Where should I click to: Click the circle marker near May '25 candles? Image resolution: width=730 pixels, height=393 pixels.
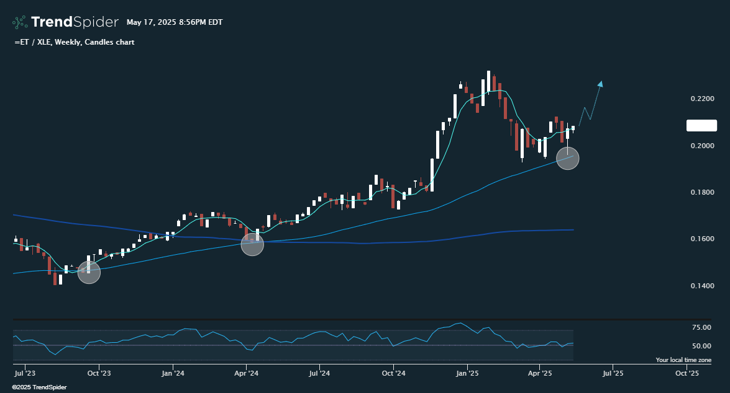(567, 159)
